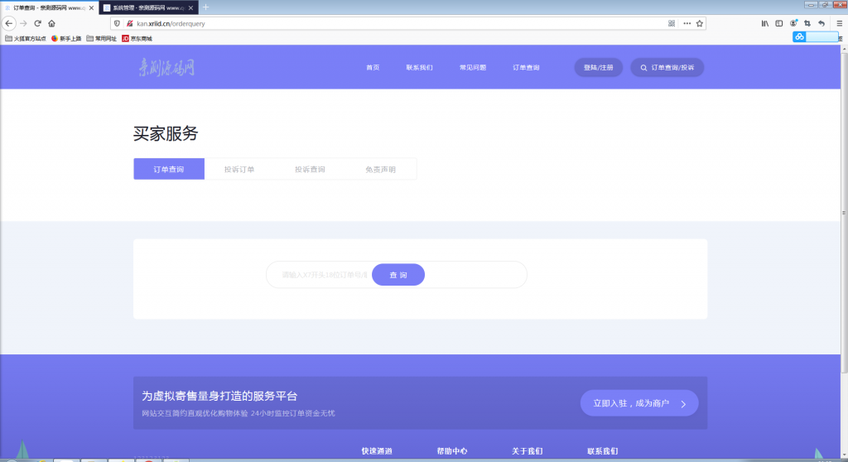
Task: Go to the Firefox home page icon
Action: tap(51, 23)
